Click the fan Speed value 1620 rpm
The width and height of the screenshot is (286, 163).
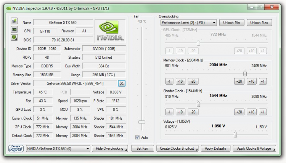pos(80,101)
